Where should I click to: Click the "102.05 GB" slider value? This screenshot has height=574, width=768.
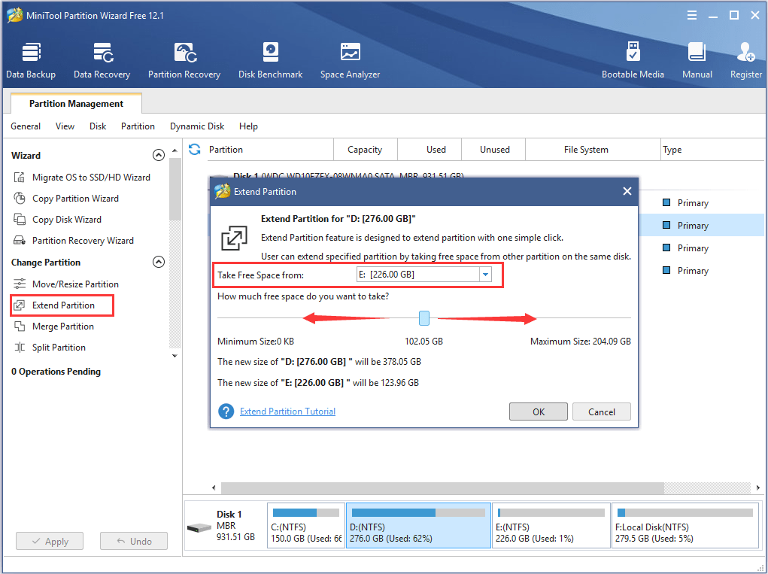[423, 342]
